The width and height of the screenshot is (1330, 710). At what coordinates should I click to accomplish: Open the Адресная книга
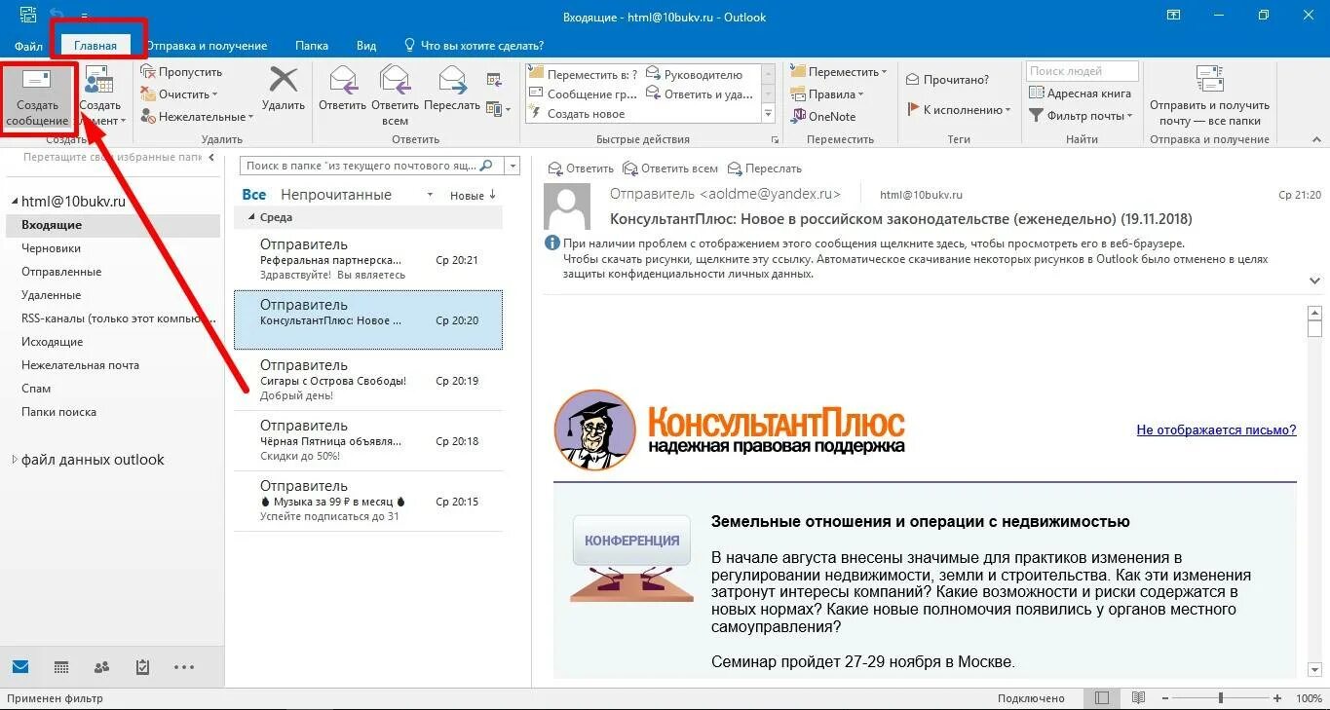click(1081, 93)
